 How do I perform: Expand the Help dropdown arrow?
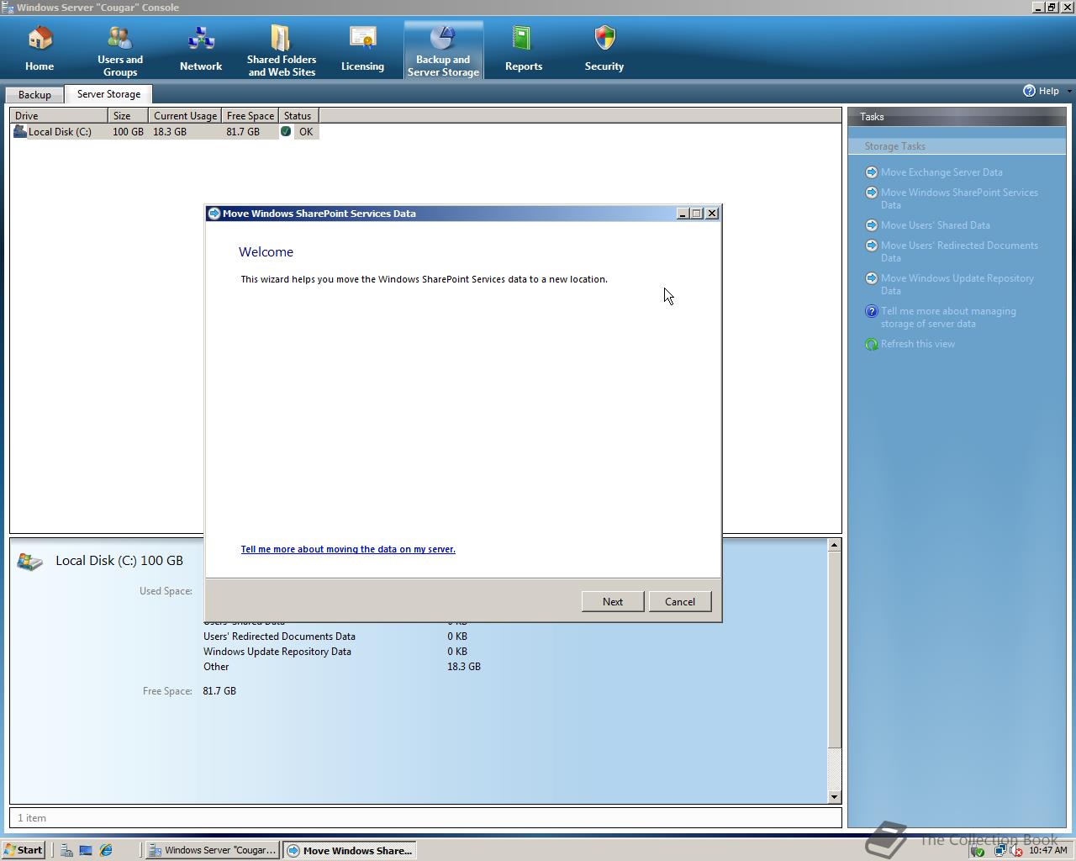tap(1069, 91)
